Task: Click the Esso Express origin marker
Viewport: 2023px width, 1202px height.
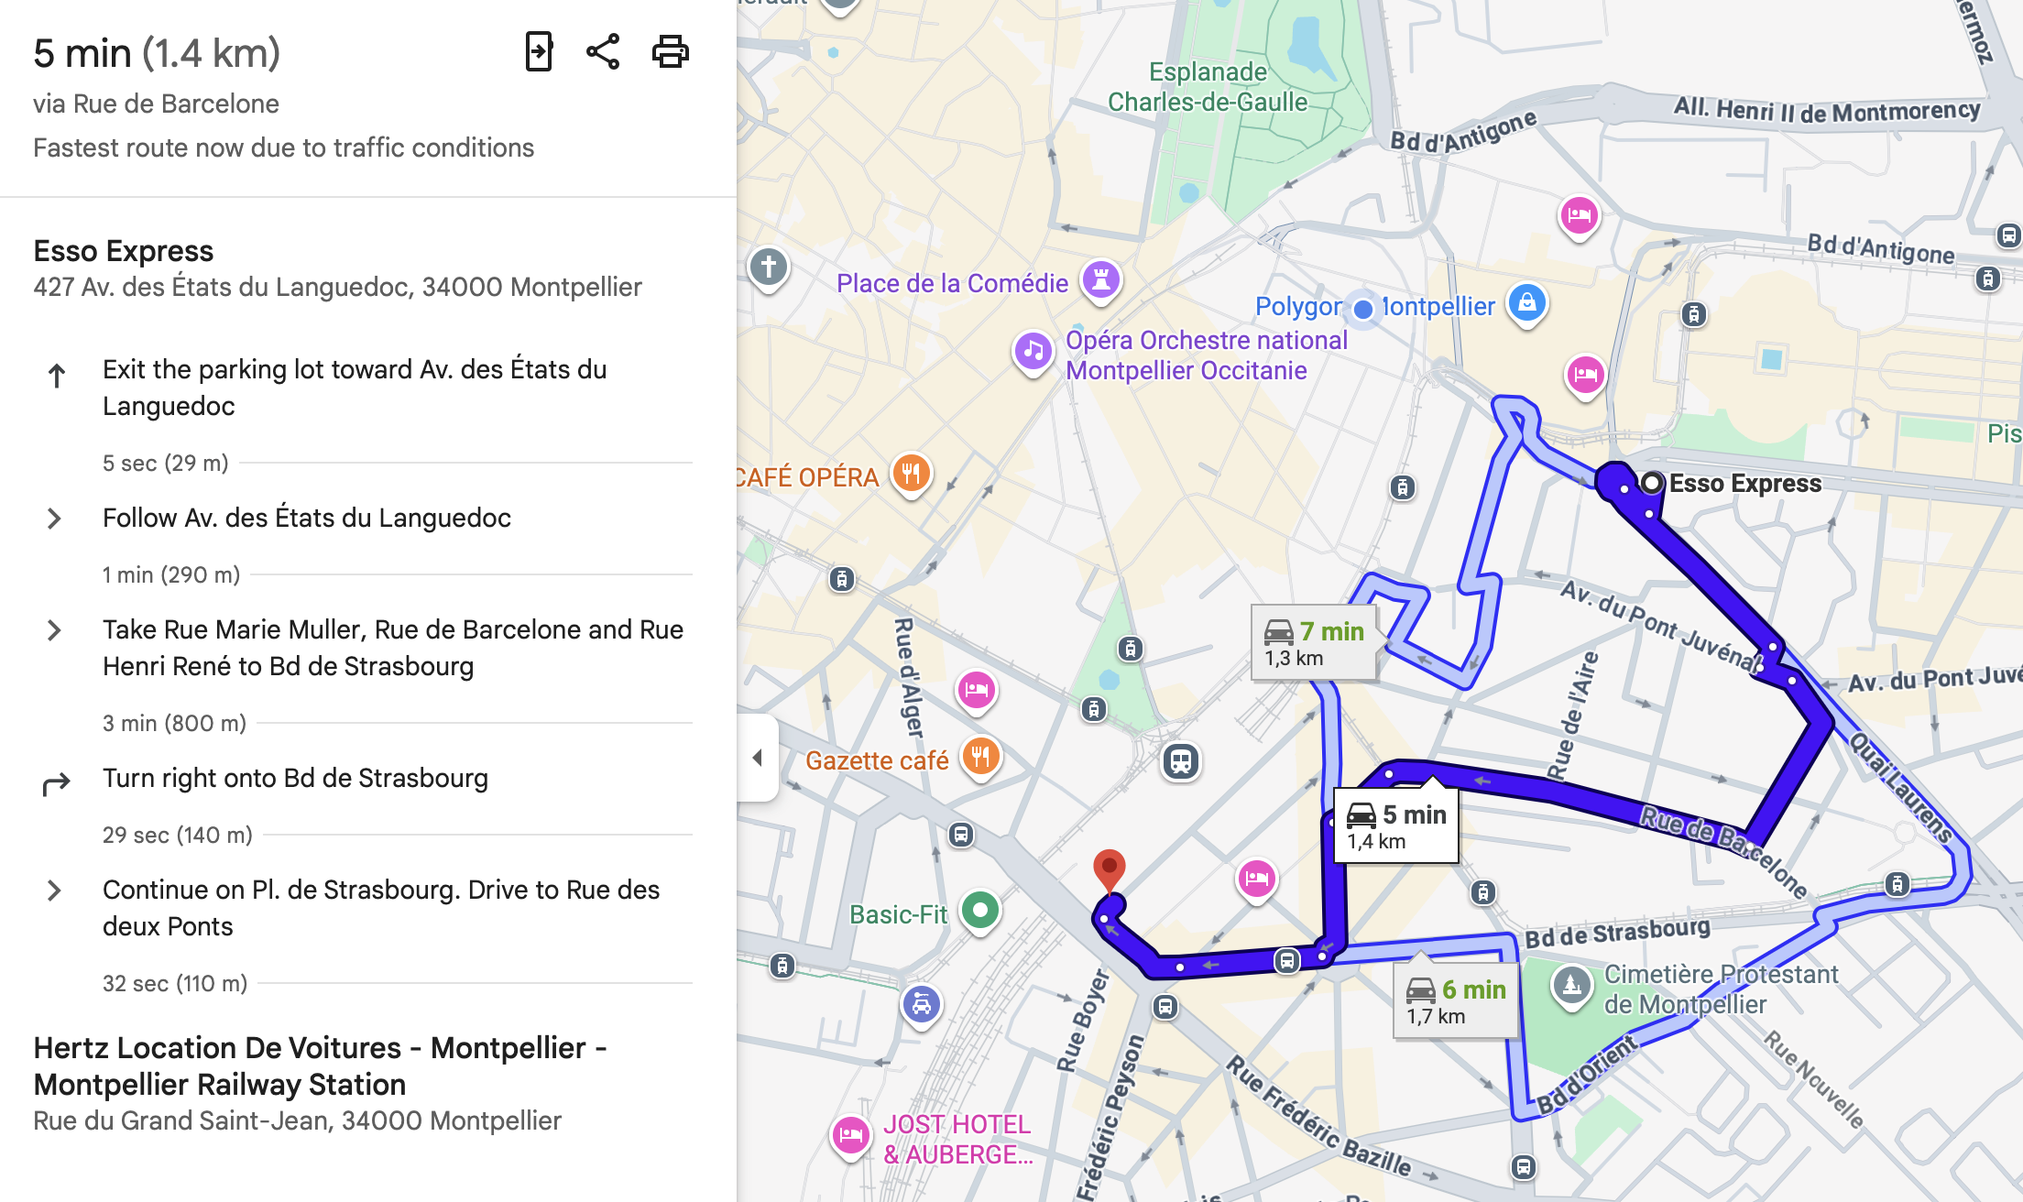Action: point(1651,483)
